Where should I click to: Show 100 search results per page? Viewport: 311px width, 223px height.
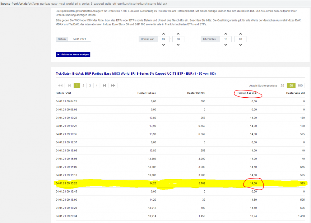coord(300,86)
